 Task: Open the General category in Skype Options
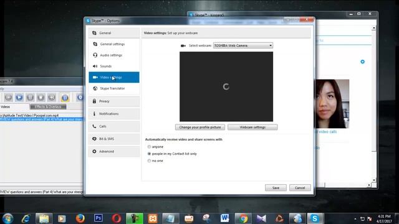coord(114,33)
